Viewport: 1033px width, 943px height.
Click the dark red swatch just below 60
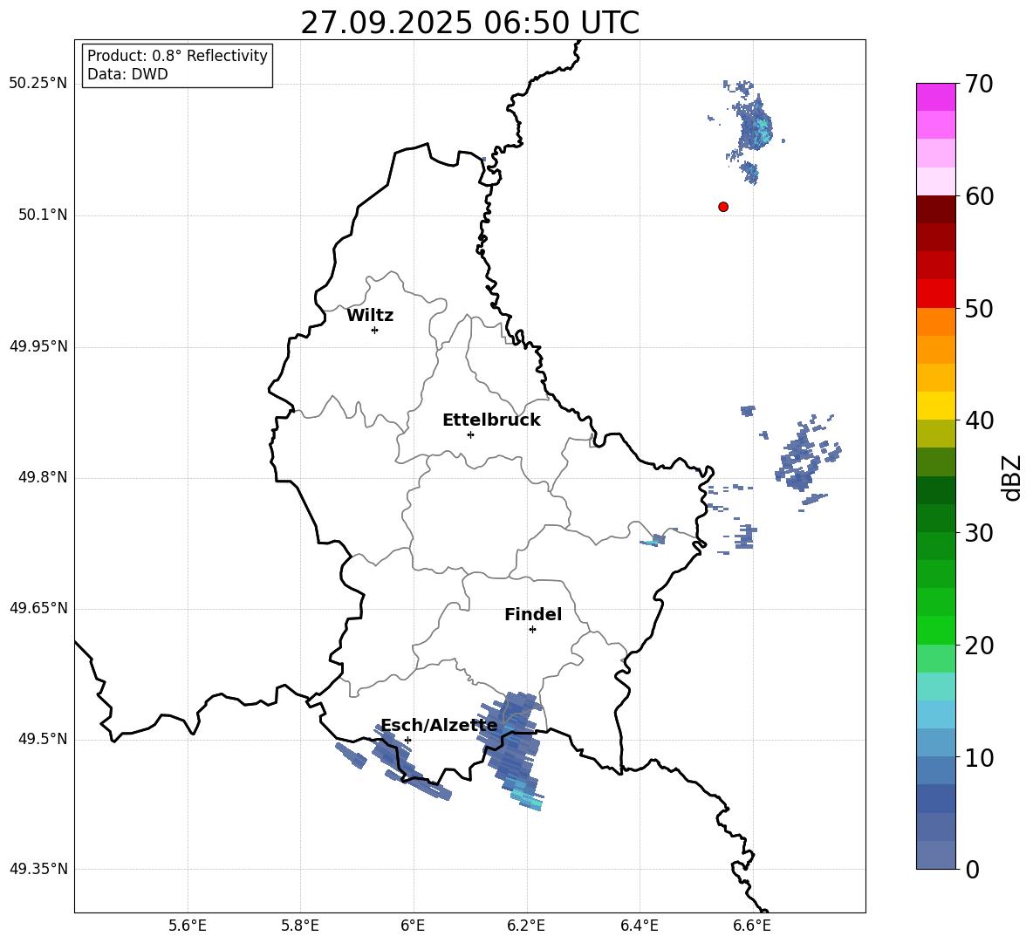point(936,209)
